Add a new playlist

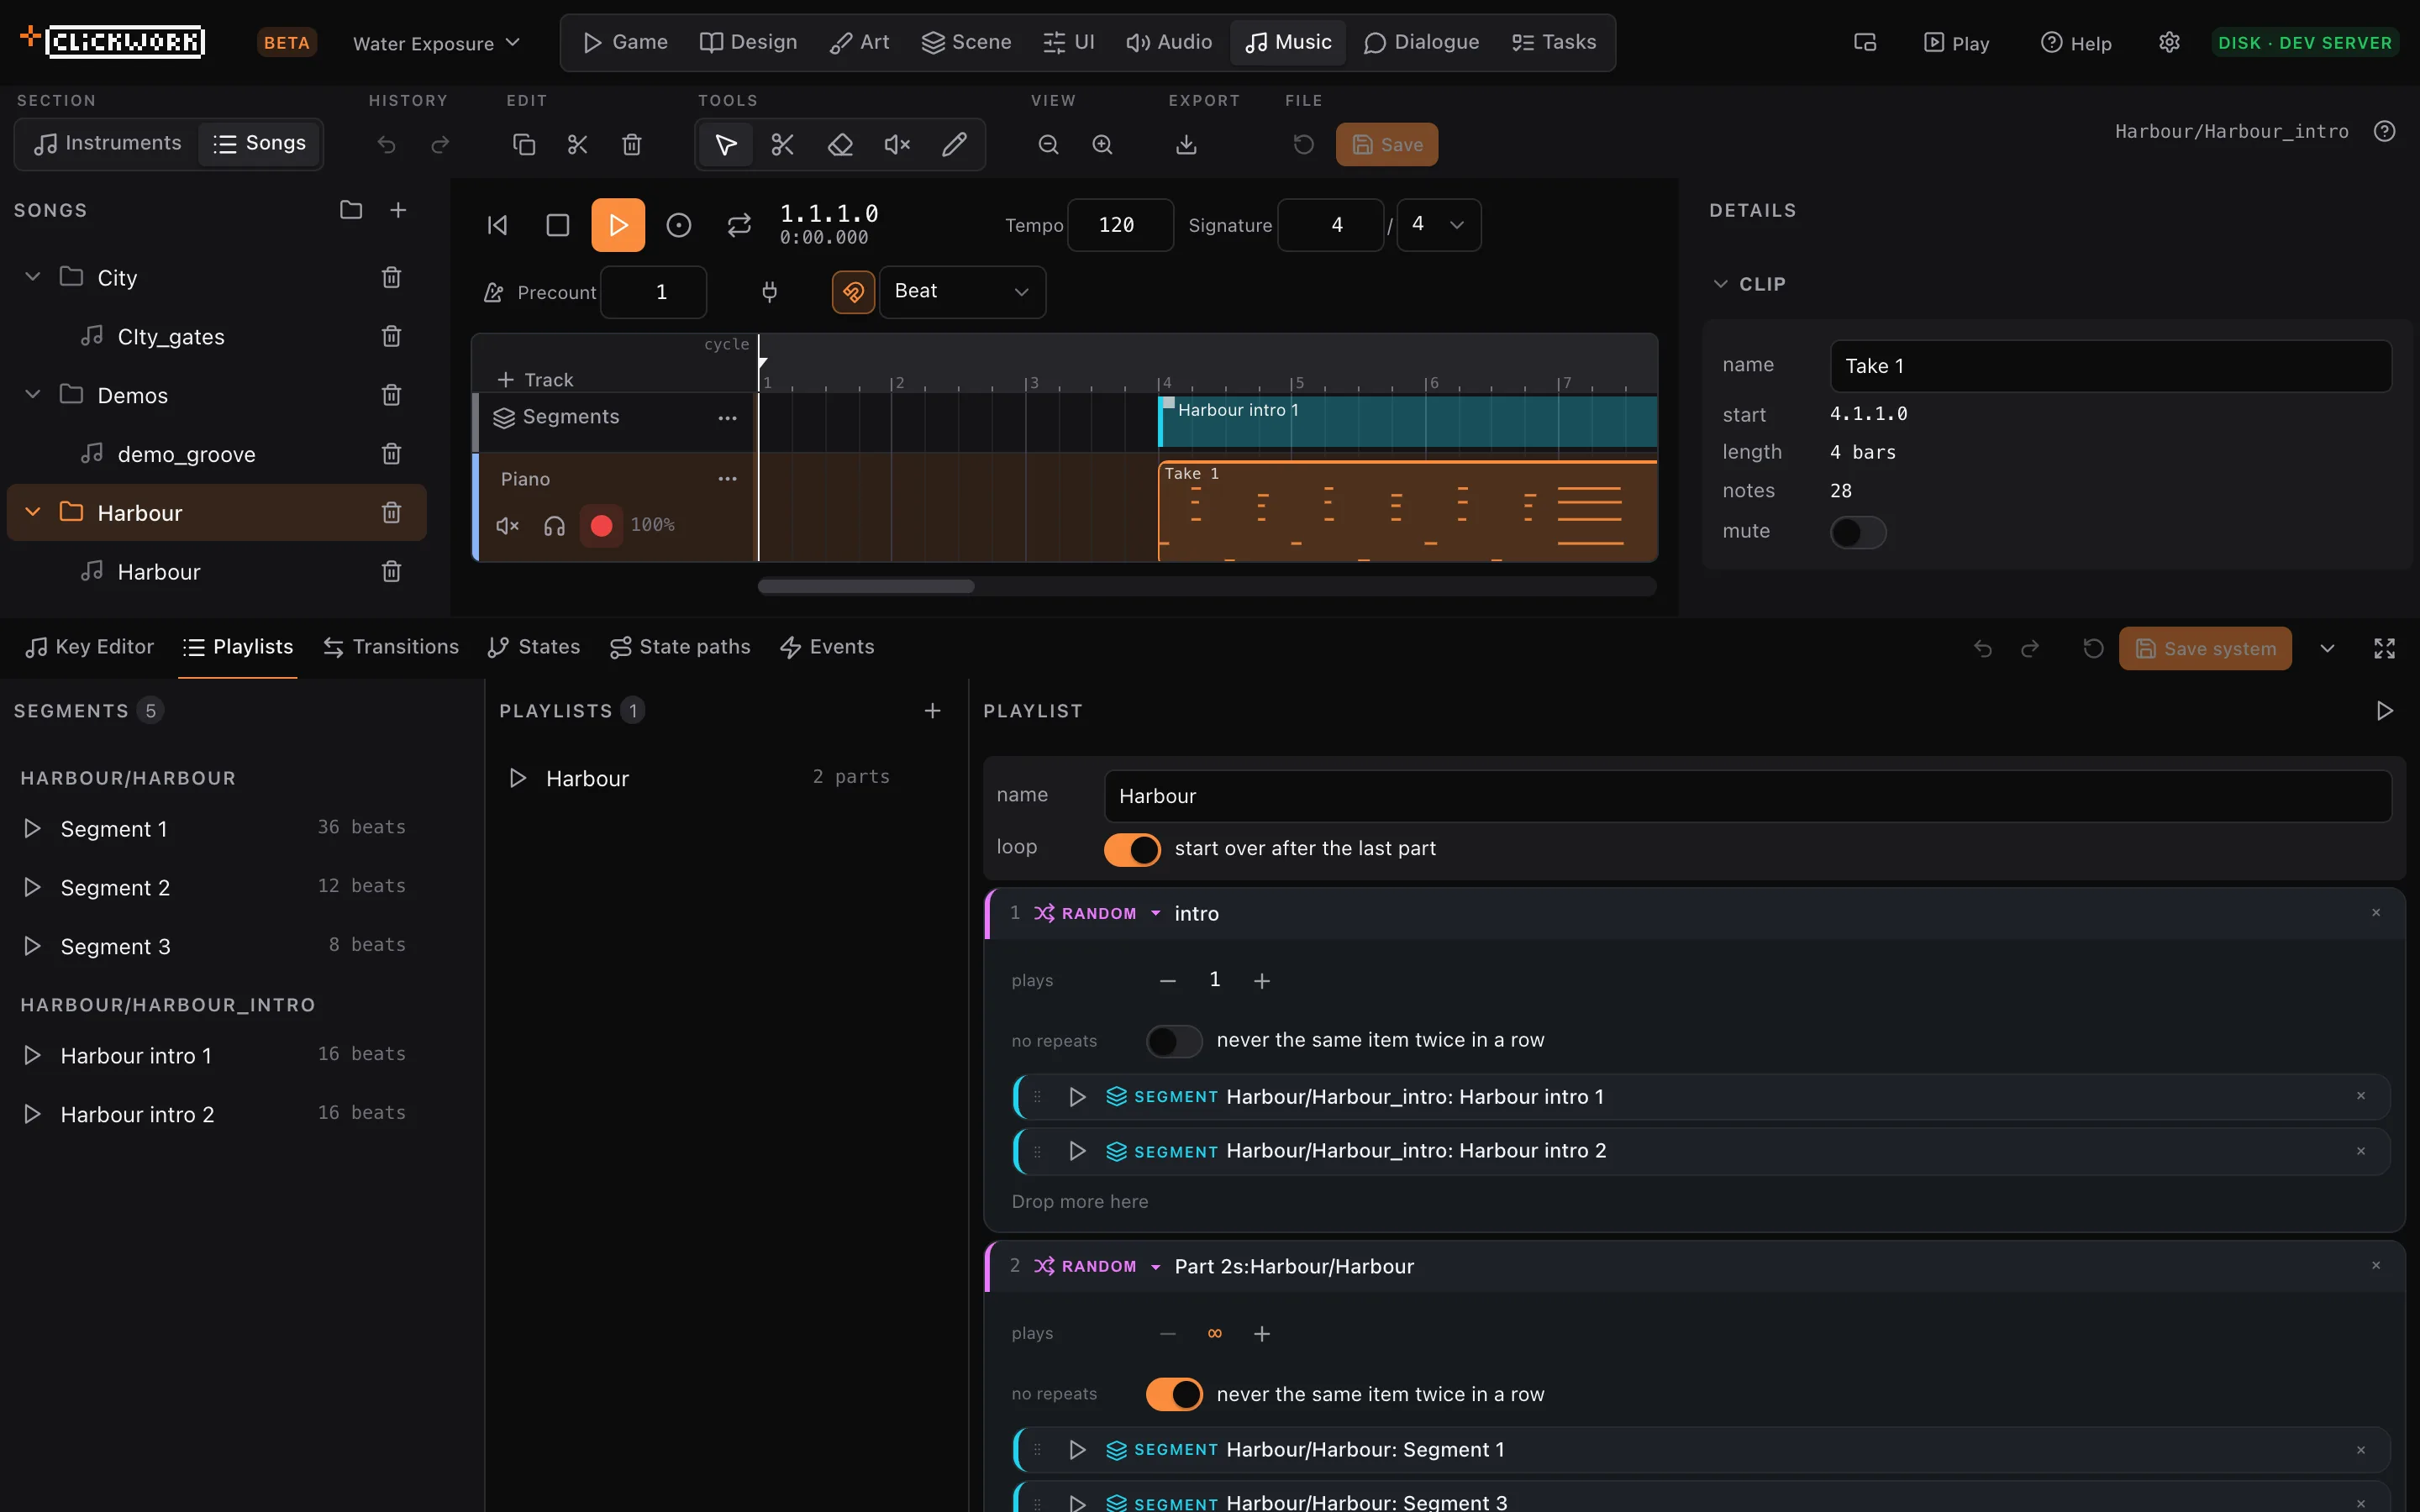[932, 711]
